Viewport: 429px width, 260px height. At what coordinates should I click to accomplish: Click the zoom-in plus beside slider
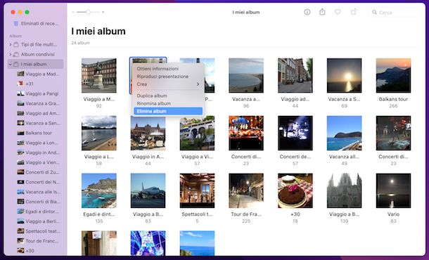pyautogui.click(x=103, y=12)
